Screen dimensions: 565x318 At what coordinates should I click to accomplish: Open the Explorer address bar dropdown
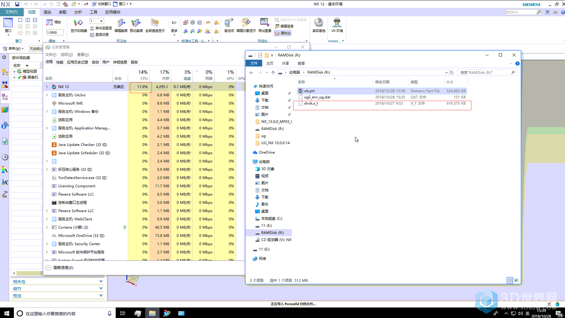click(446, 72)
